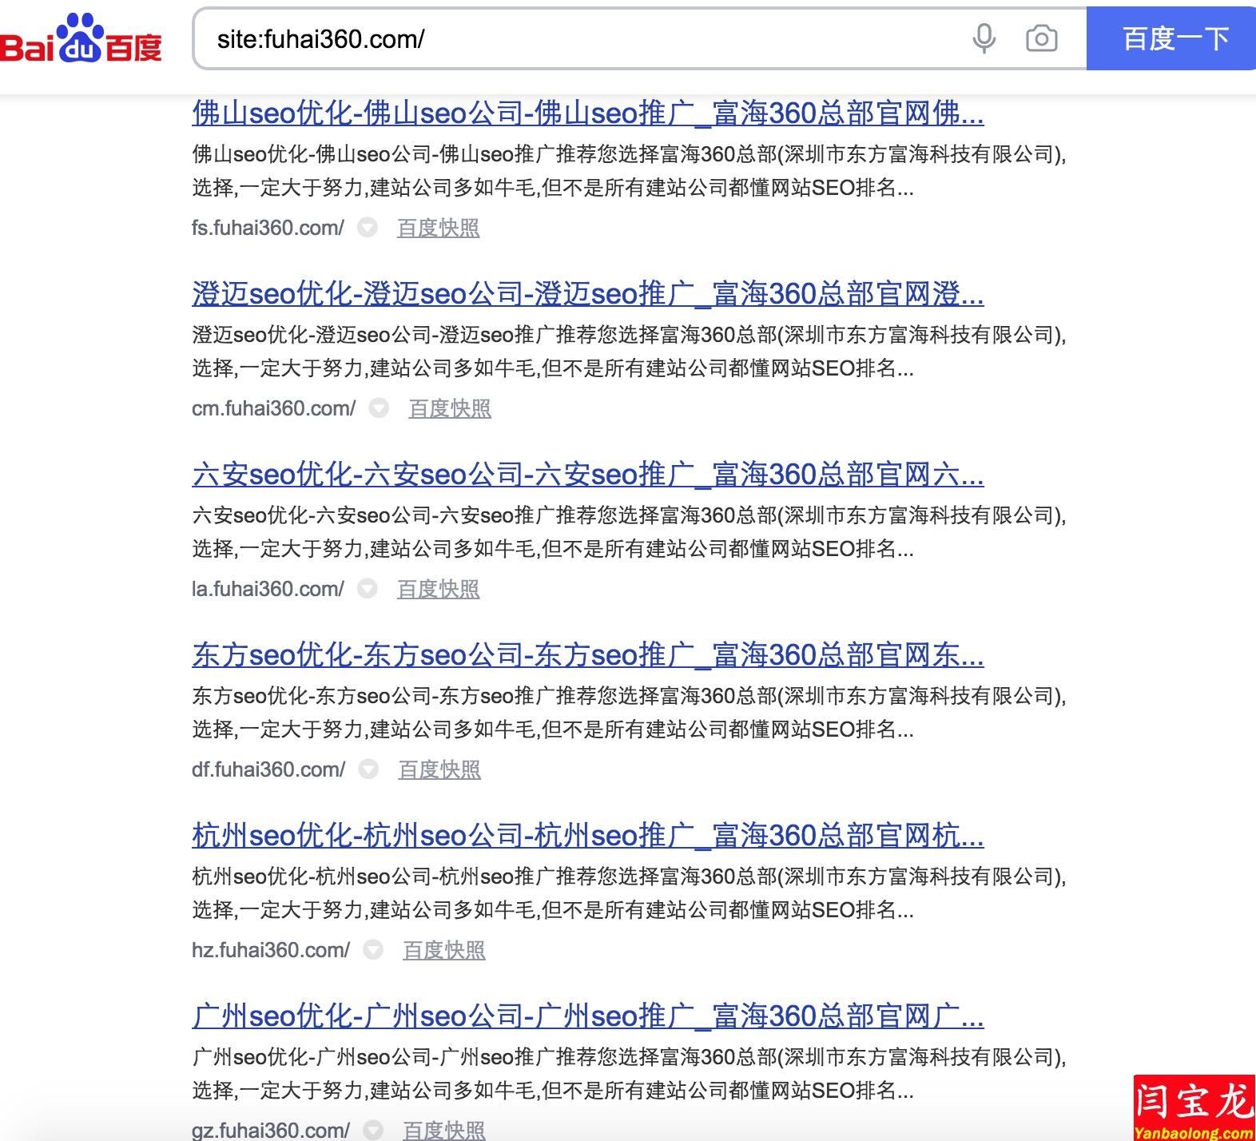Open the 佛山seo优化 result title link

(x=587, y=113)
